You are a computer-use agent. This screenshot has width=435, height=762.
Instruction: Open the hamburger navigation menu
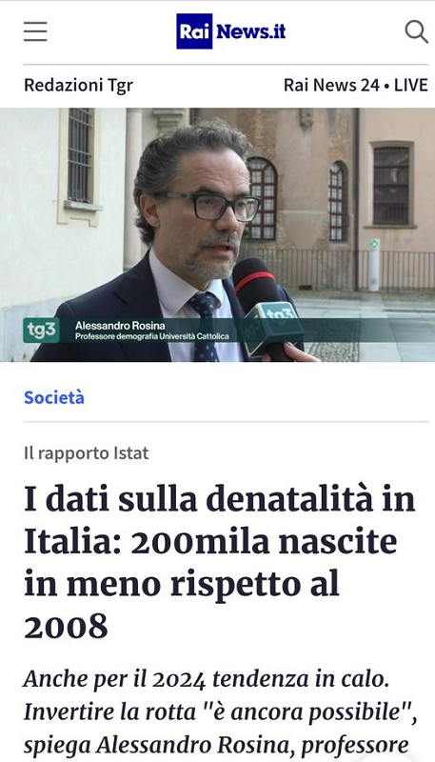pyautogui.click(x=35, y=31)
